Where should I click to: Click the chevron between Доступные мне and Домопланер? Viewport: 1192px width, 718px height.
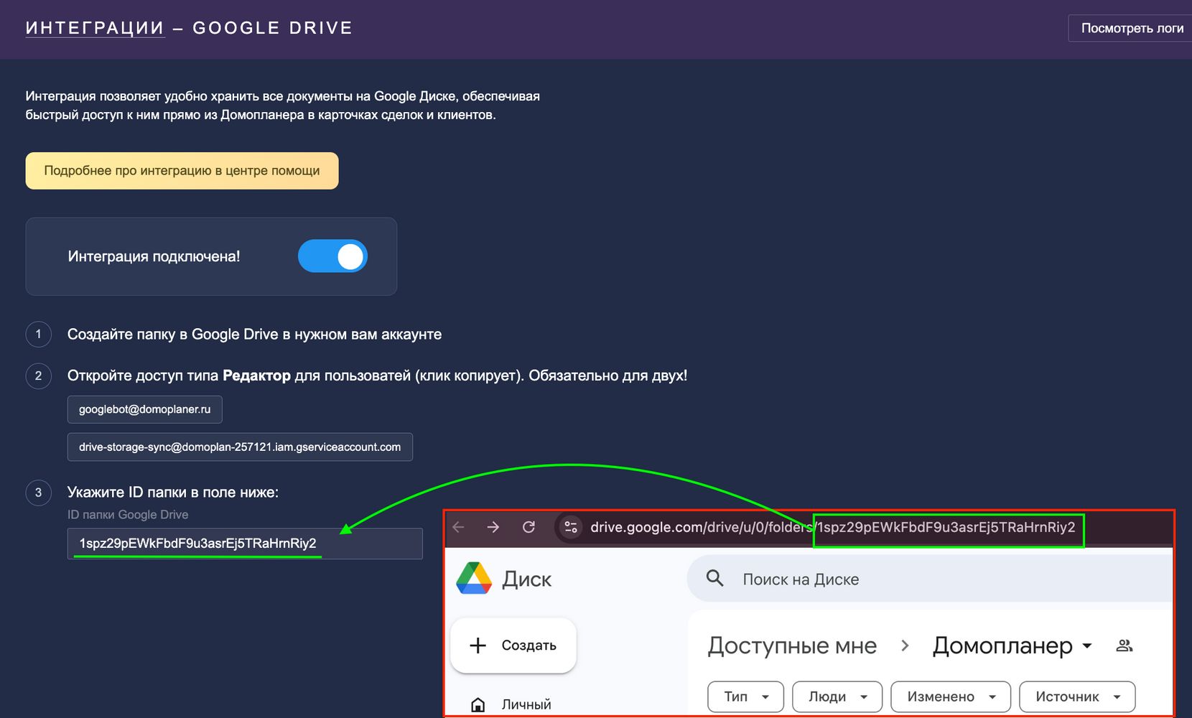[905, 645]
